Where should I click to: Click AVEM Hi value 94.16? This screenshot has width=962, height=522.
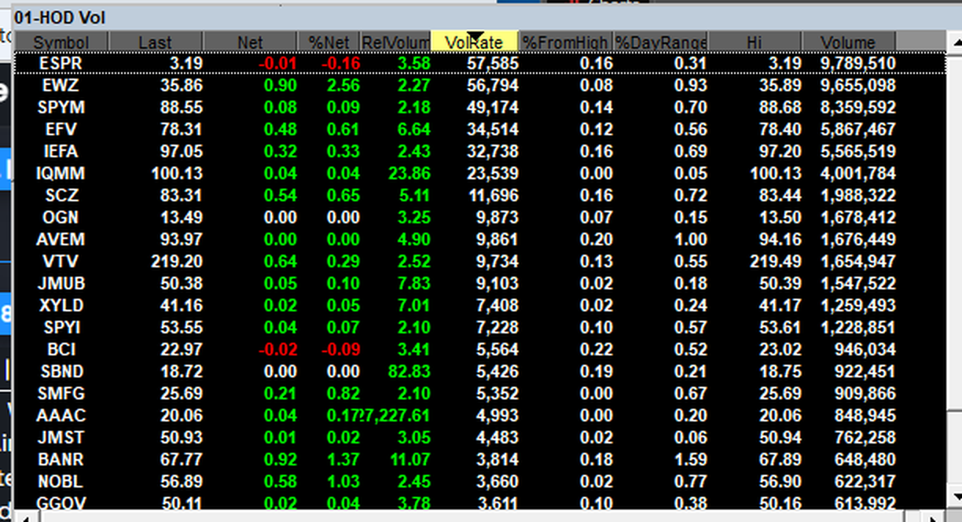pyautogui.click(x=782, y=239)
